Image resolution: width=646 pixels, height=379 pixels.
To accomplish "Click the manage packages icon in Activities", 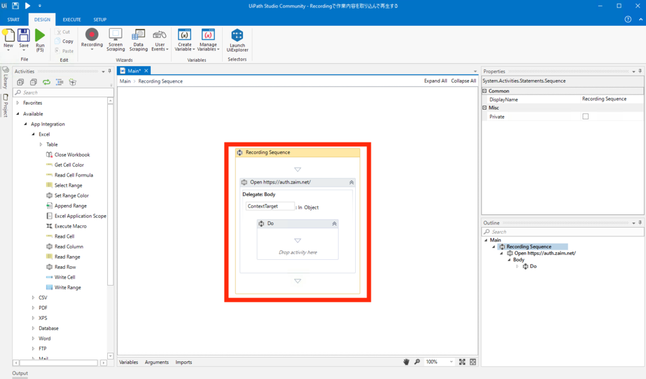I will tap(73, 82).
